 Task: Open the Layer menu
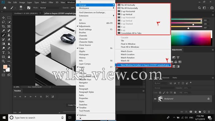(29, 2)
